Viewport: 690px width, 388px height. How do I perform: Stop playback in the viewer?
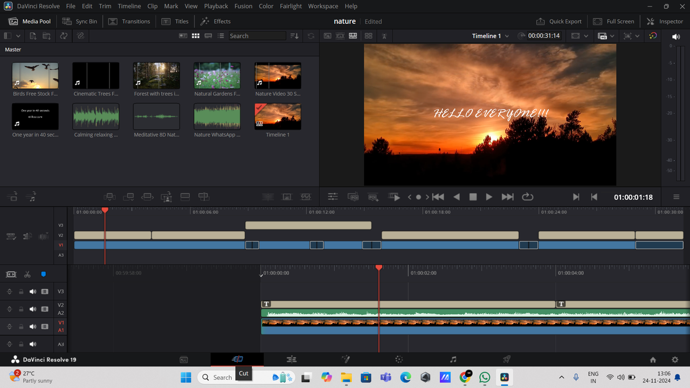click(473, 197)
